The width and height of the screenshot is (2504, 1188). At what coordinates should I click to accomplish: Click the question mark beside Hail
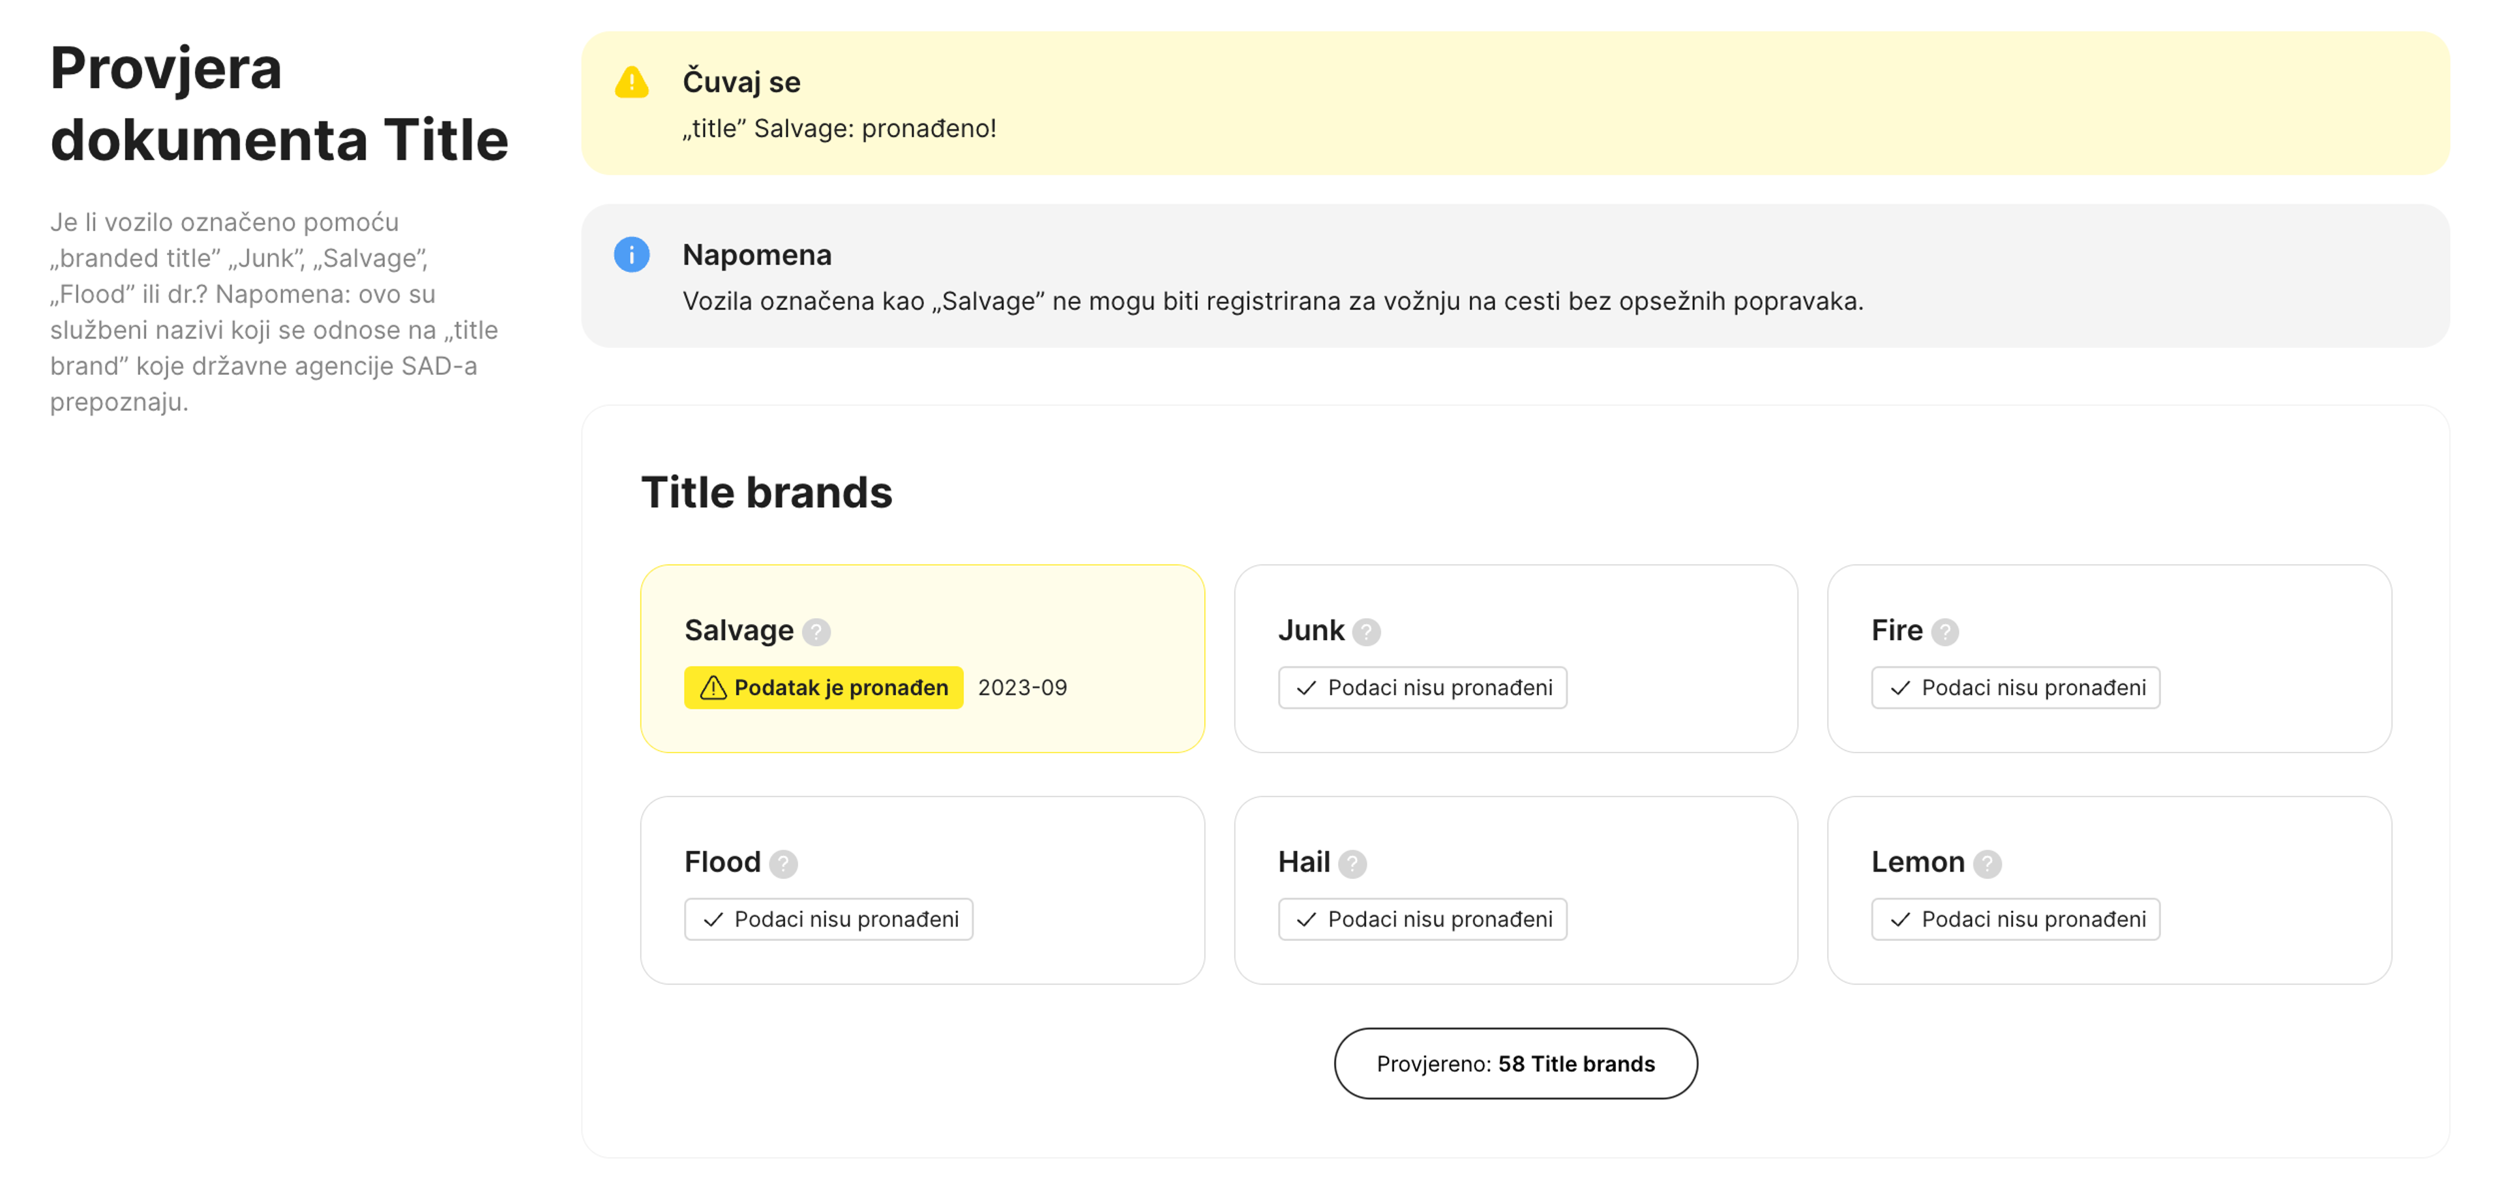(1352, 863)
